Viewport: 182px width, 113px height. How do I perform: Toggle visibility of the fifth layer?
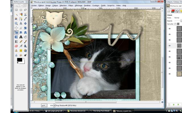[169, 51]
